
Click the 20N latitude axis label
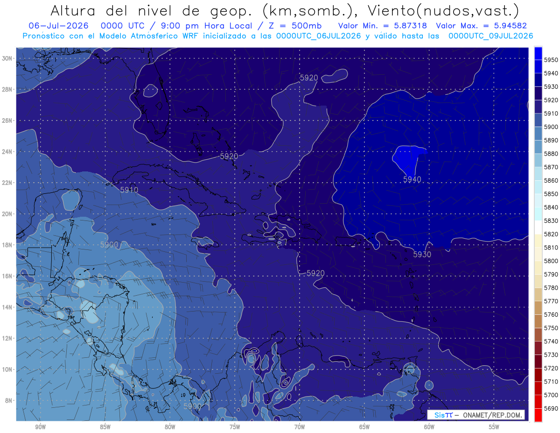tap(7, 214)
